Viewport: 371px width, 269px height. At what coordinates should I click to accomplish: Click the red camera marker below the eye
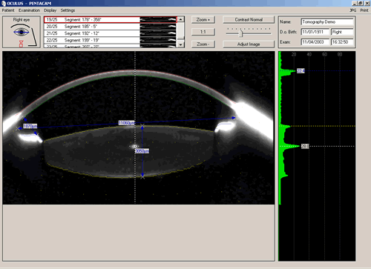click(x=22, y=44)
